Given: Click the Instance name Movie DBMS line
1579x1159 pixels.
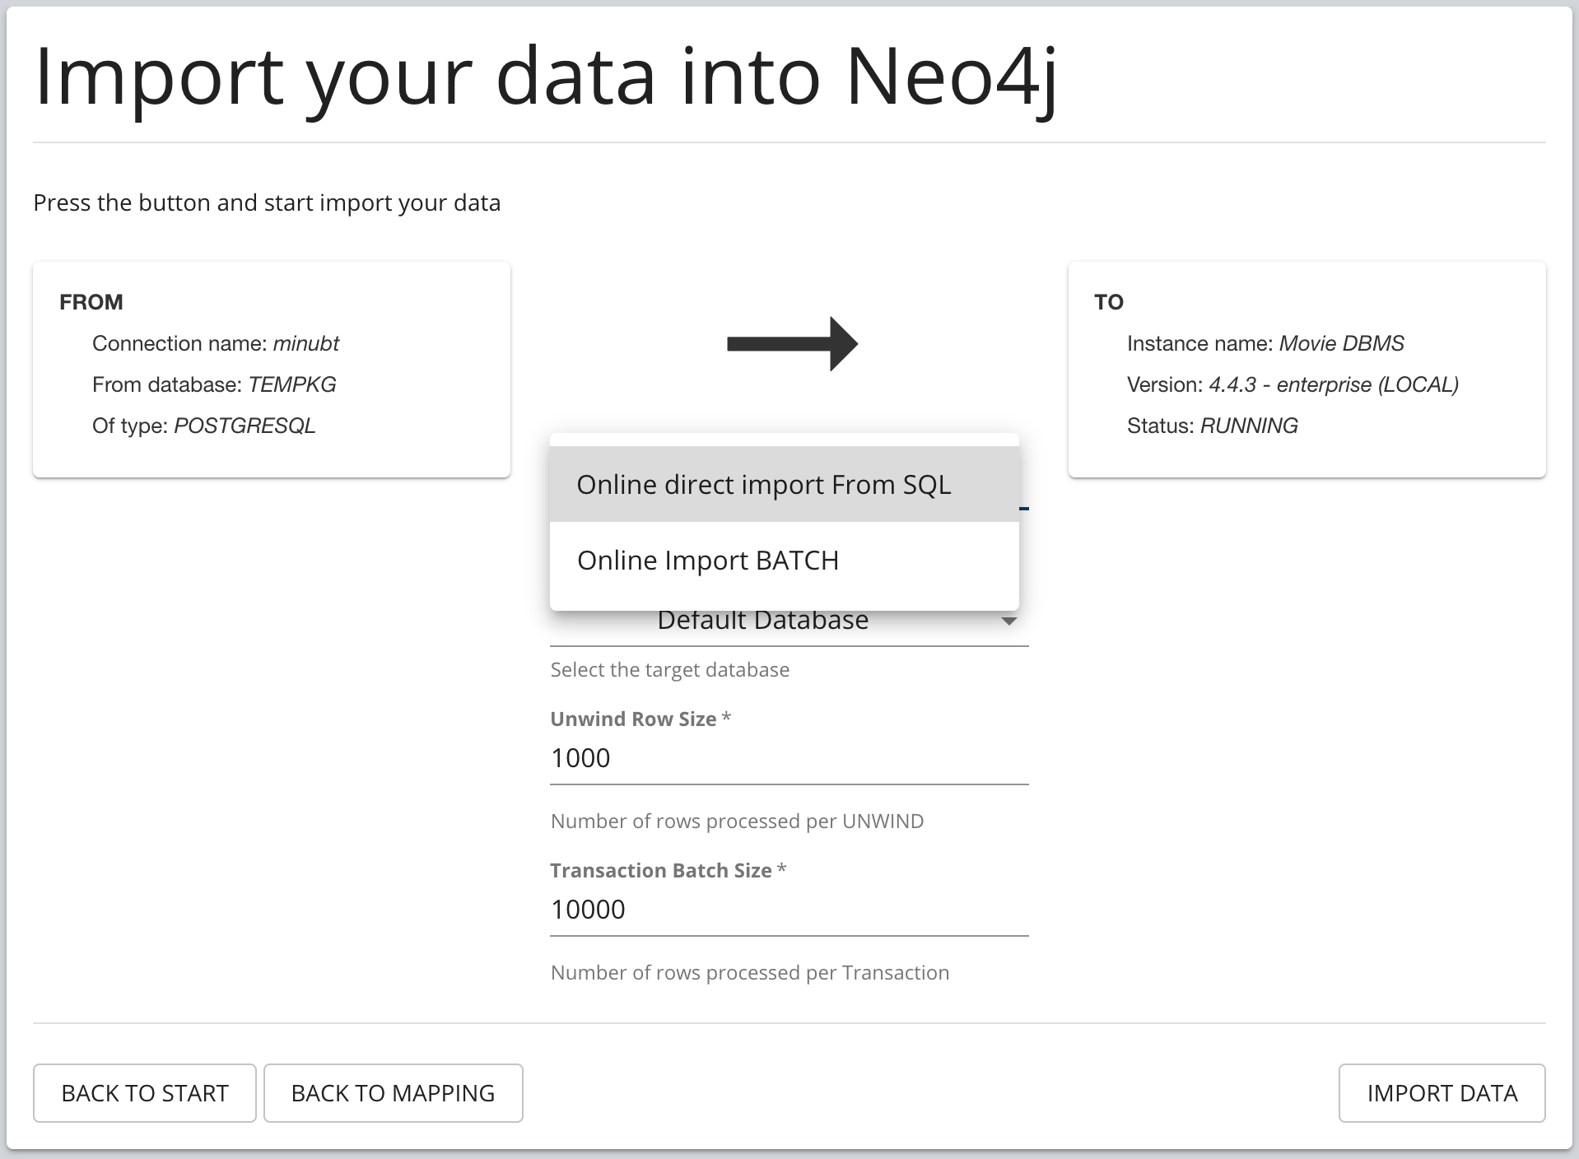Looking at the screenshot, I should tap(1265, 343).
